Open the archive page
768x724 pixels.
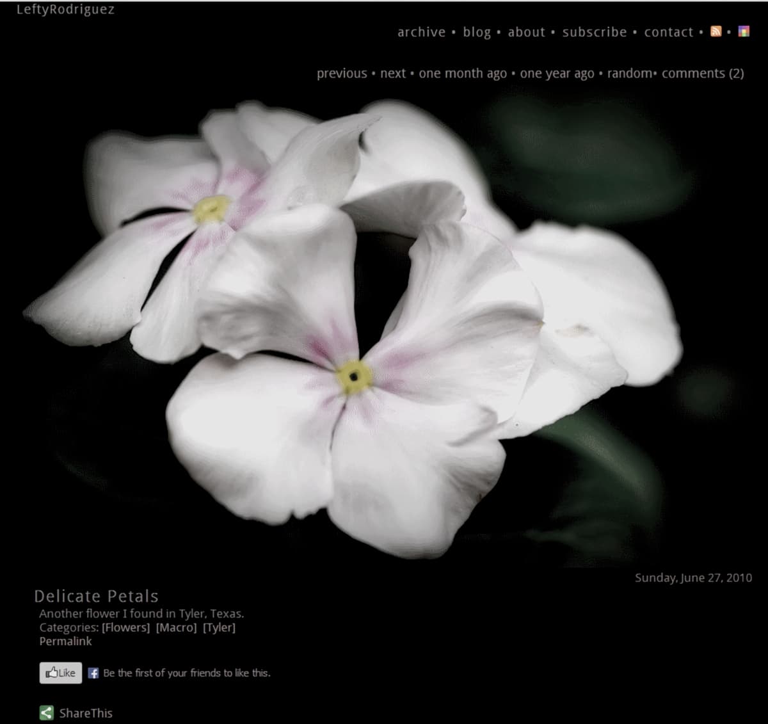(x=421, y=32)
